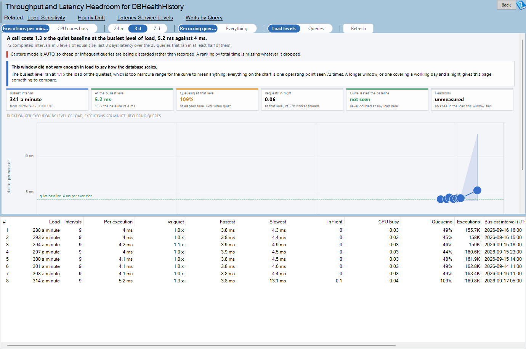The height and width of the screenshot is (349, 526).
Task: Switch metric to CPU cores busy
Action: (73, 29)
